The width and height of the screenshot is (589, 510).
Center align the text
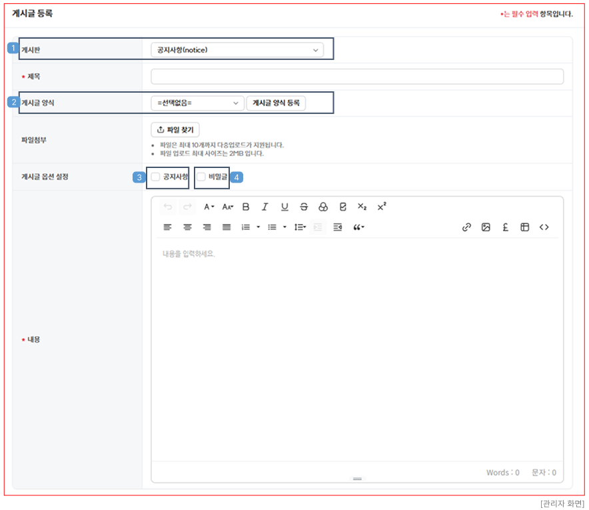[x=187, y=227]
